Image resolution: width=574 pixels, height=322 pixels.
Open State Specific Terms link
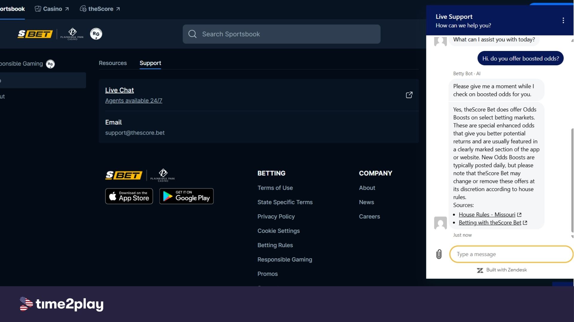pos(285,202)
